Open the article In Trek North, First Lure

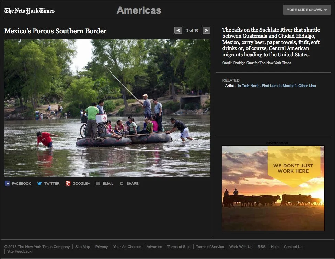point(277,86)
